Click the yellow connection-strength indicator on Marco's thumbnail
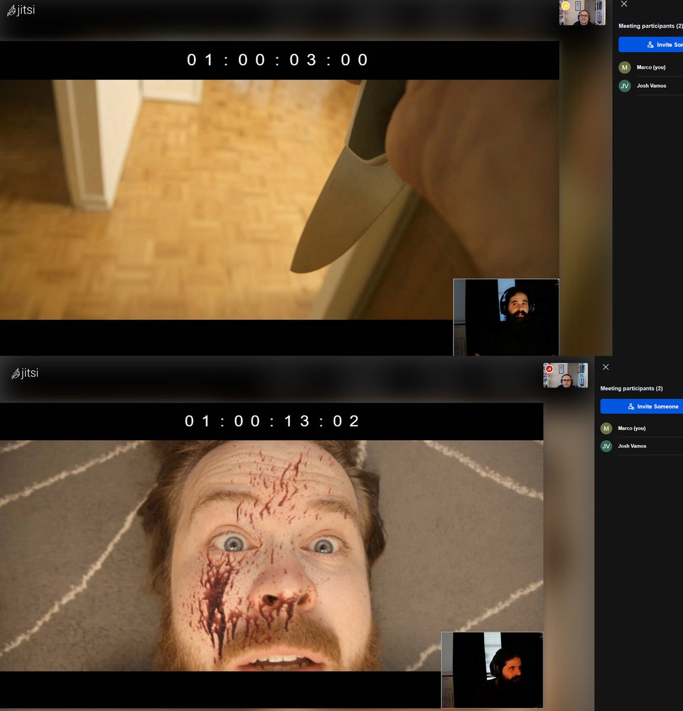The width and height of the screenshot is (683, 711). [x=565, y=5]
